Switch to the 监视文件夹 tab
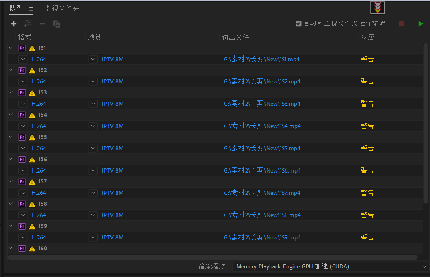This screenshot has width=430, height=277. coord(62,8)
